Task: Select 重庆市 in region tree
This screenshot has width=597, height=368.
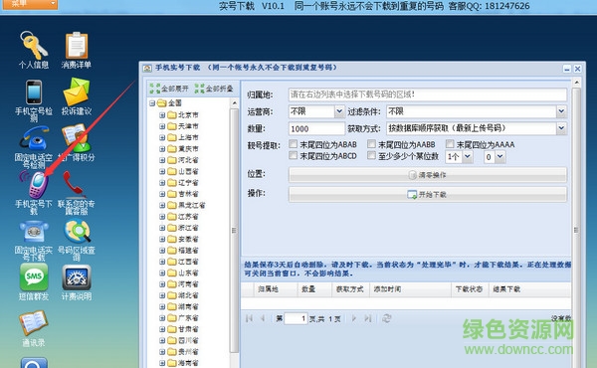Action: [x=188, y=149]
